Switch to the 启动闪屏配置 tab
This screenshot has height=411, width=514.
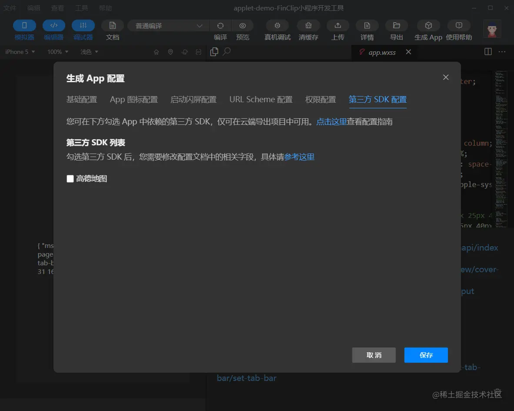click(194, 99)
